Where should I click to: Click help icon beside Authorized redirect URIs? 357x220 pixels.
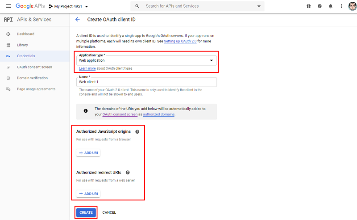(128, 173)
